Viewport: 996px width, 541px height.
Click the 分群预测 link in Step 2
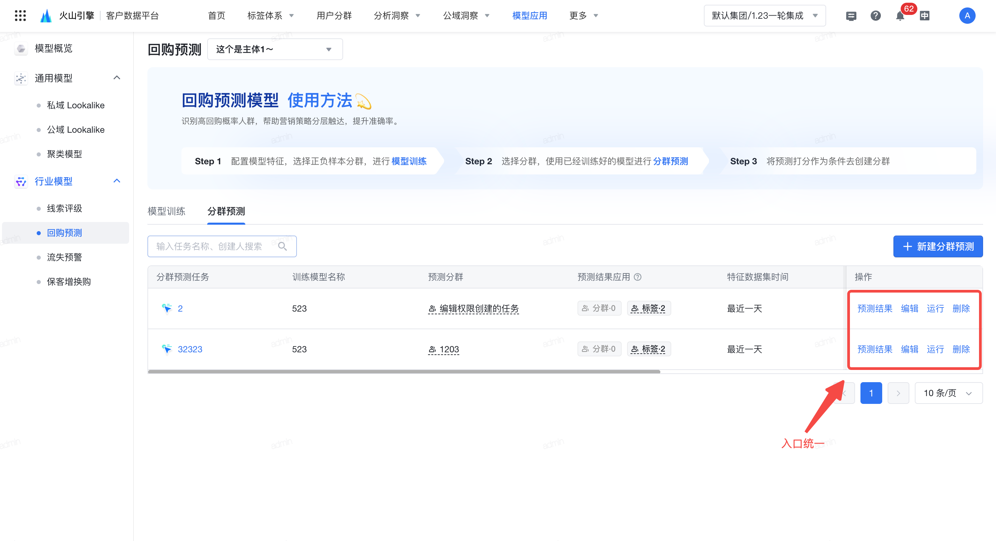click(x=671, y=161)
